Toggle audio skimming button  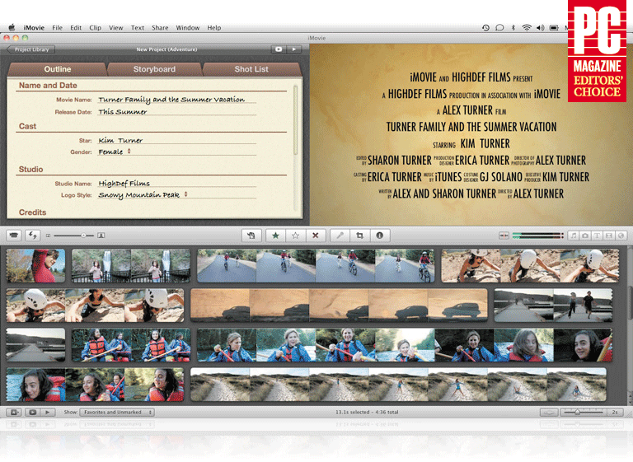504,236
